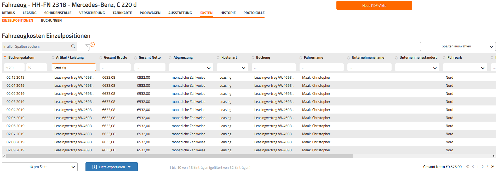Select row dated 02.03.2019
499x175 pixels.
click(249, 102)
